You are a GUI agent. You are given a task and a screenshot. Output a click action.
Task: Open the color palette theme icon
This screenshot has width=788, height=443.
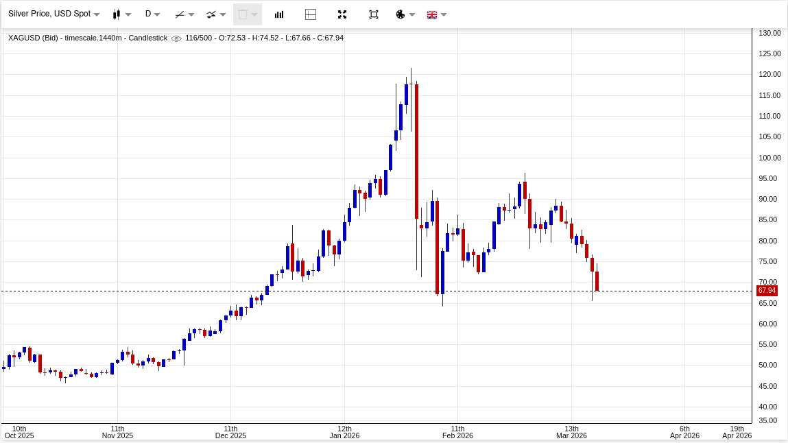(401, 14)
